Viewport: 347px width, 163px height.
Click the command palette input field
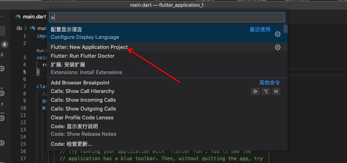coord(167,17)
